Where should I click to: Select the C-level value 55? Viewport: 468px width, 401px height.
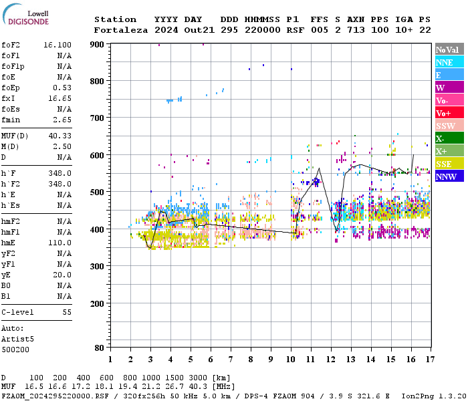point(67,312)
